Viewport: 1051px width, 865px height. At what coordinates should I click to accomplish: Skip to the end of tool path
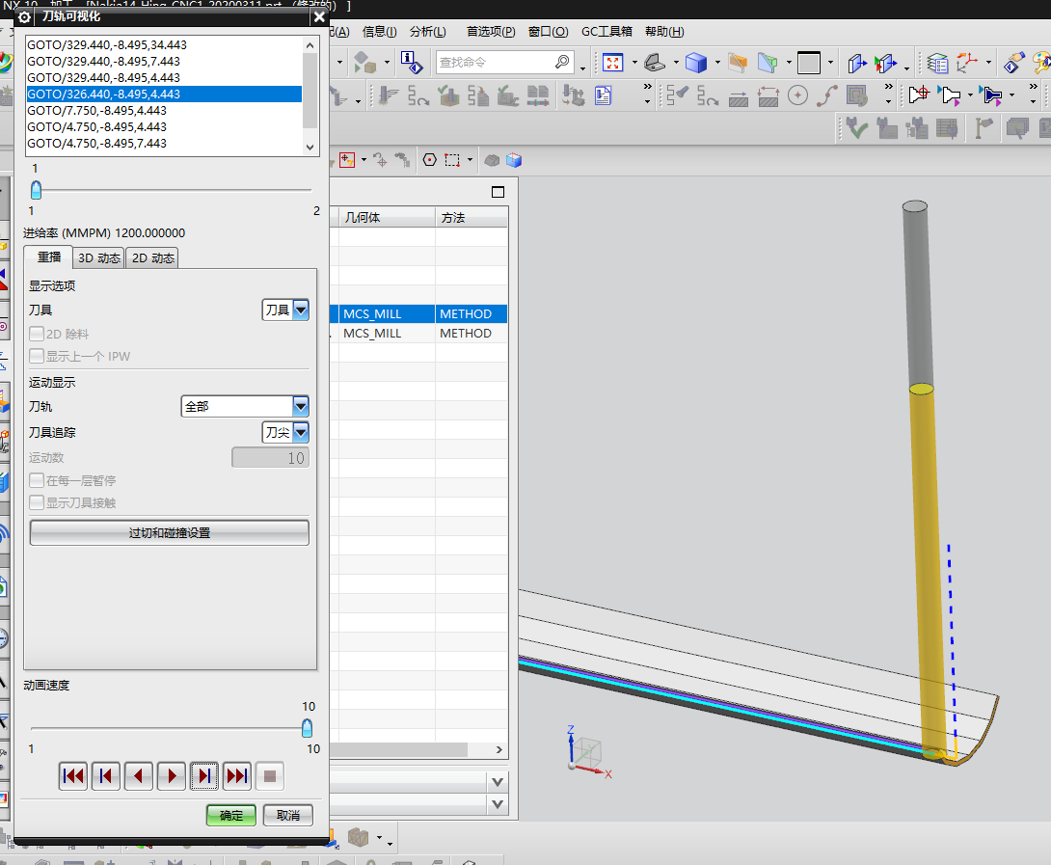pos(236,775)
